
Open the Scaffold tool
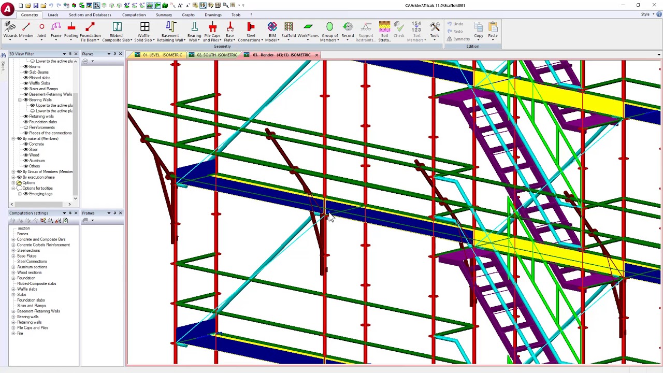(289, 31)
